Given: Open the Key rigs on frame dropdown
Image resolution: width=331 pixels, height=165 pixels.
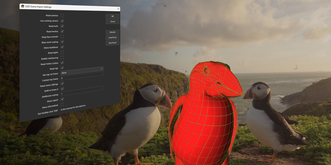Looking at the screenshot, I should click(82, 73).
